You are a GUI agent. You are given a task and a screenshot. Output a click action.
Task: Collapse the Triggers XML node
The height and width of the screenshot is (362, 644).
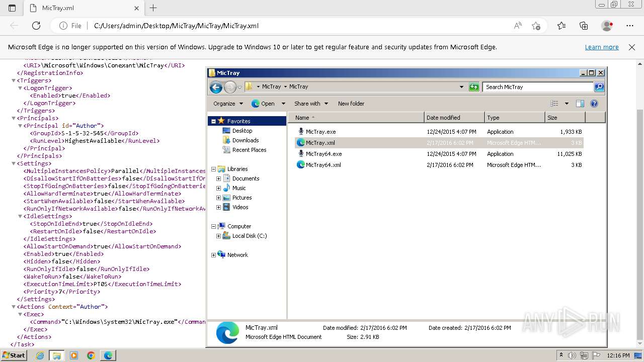click(x=14, y=80)
